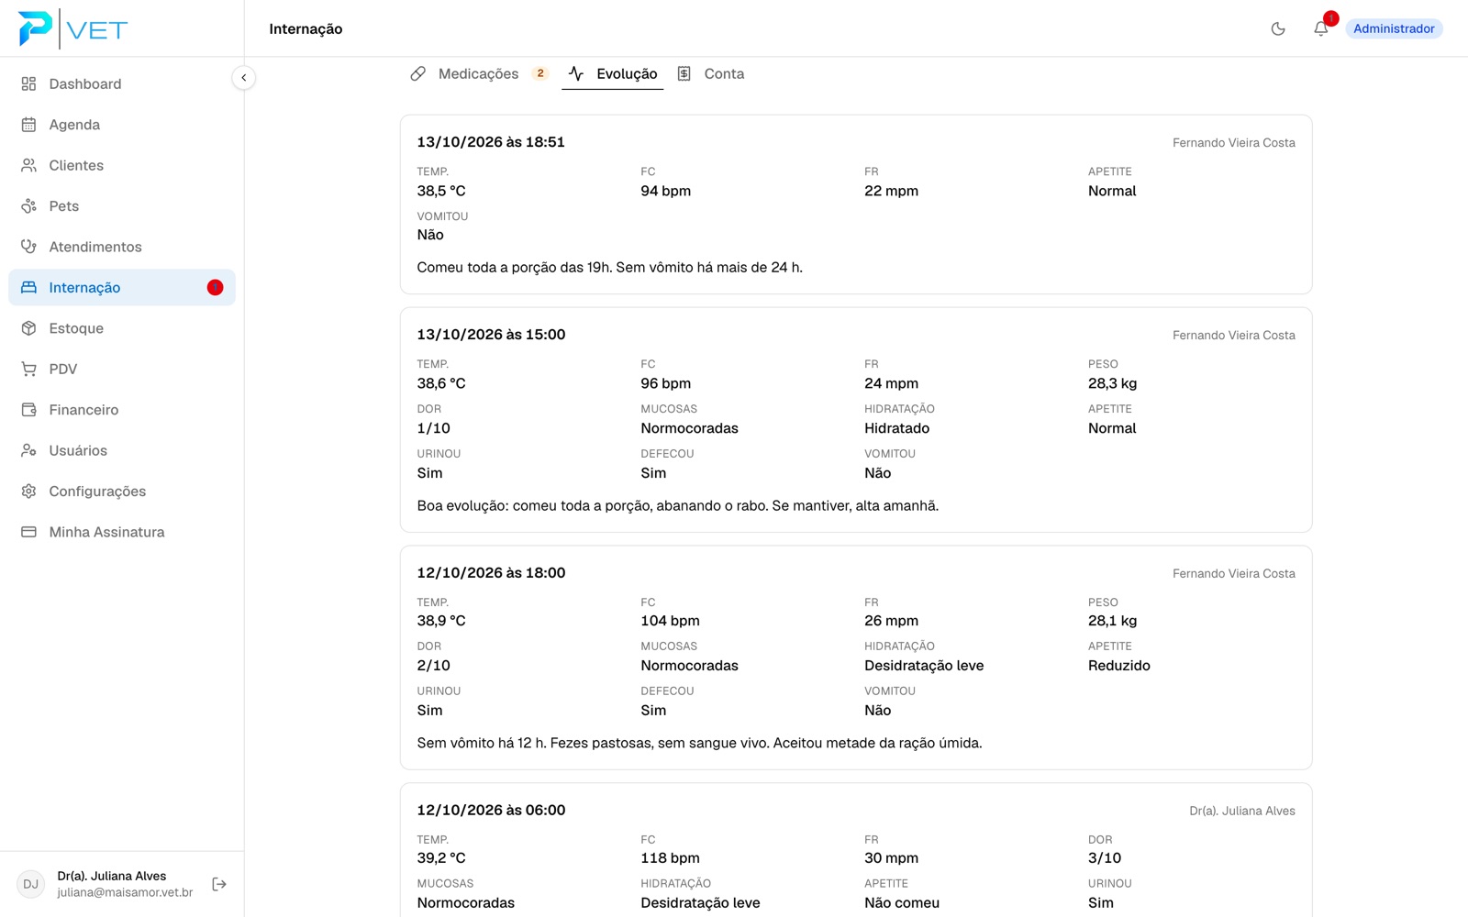Click the juliana@maisamor.vet.br email text
The image size is (1468, 917).
pos(125,892)
